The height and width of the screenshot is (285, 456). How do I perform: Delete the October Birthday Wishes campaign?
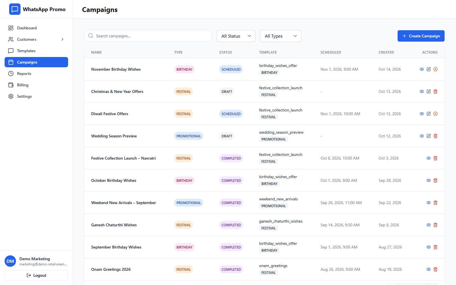click(x=435, y=180)
